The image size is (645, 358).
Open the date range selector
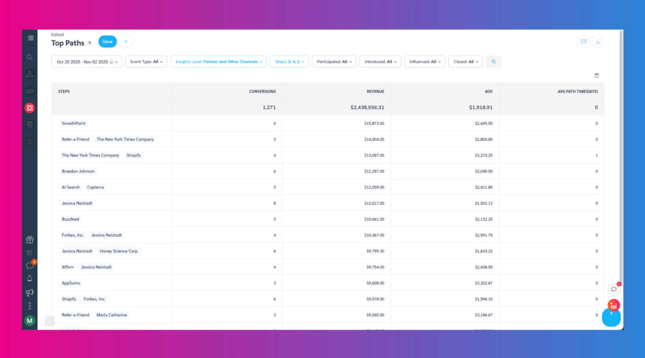[87, 61]
